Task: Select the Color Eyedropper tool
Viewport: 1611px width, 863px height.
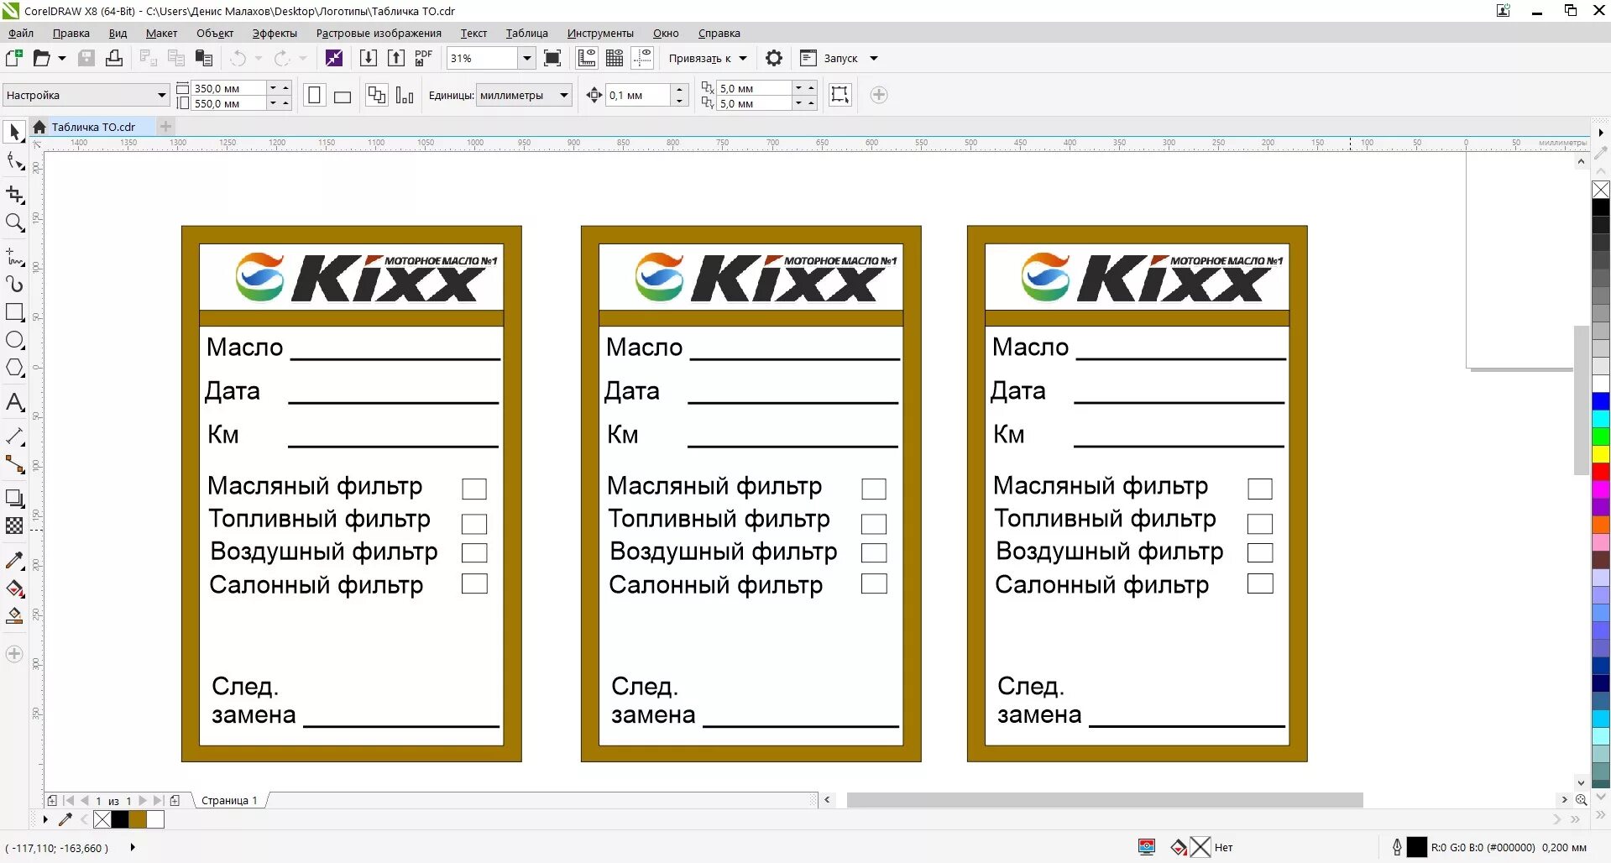Action: pos(14,560)
